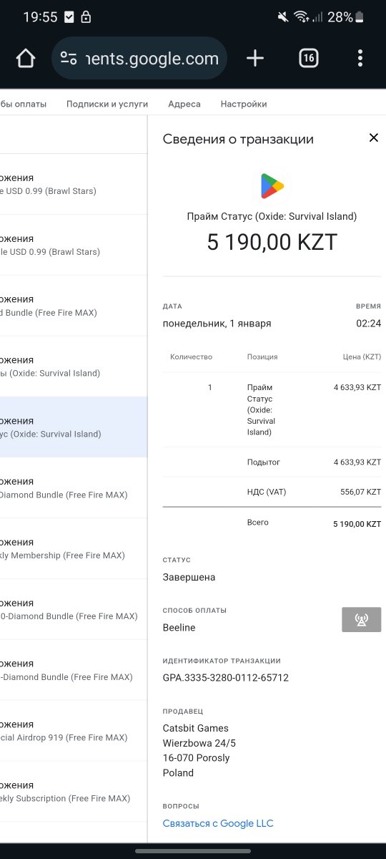The width and height of the screenshot is (386, 859).
Task: Tap the browser home icon
Action: pos(26,59)
